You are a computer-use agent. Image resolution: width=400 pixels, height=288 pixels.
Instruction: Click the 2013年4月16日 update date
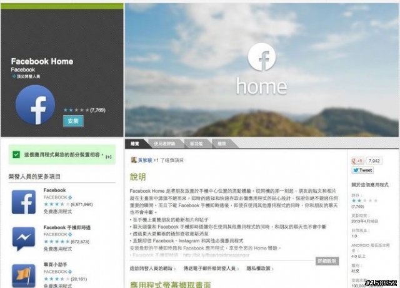pos(364,221)
